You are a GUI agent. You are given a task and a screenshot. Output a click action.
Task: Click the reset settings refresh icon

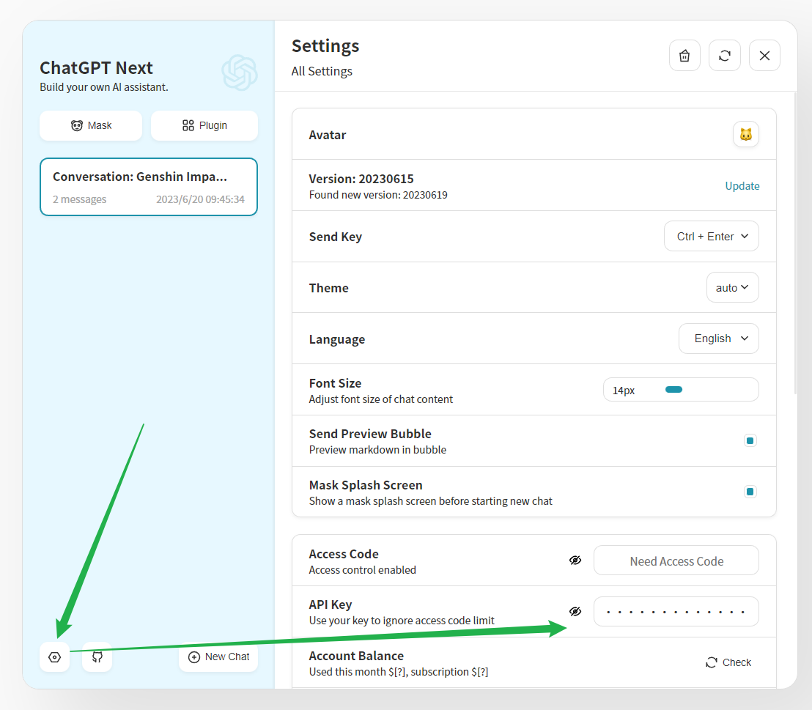tap(725, 56)
